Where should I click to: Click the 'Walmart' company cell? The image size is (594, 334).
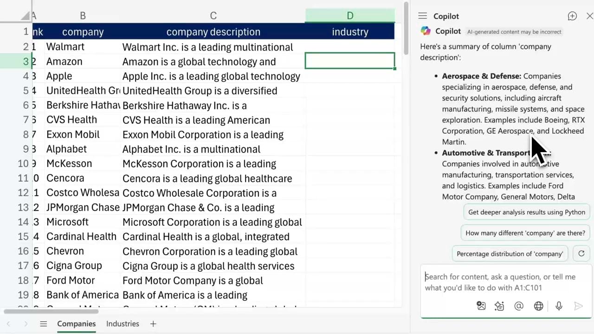tap(83, 47)
